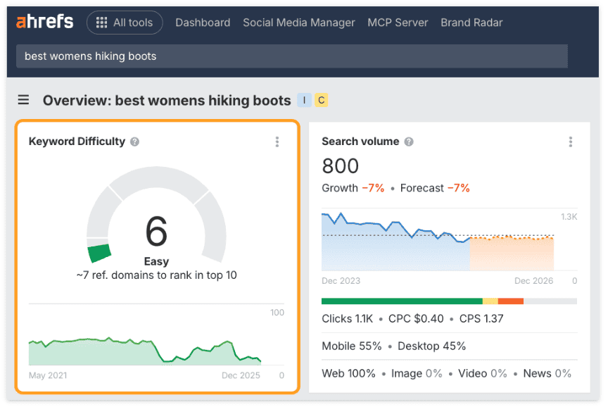Click the 'CPS 1.37' metric

coord(481,318)
